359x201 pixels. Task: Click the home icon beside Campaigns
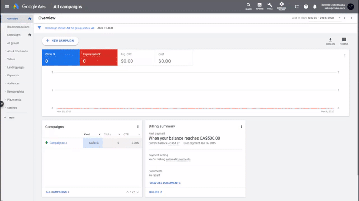[29, 35]
